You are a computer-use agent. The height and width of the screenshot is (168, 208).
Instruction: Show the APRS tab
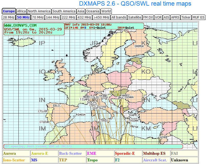coord(175,17)
